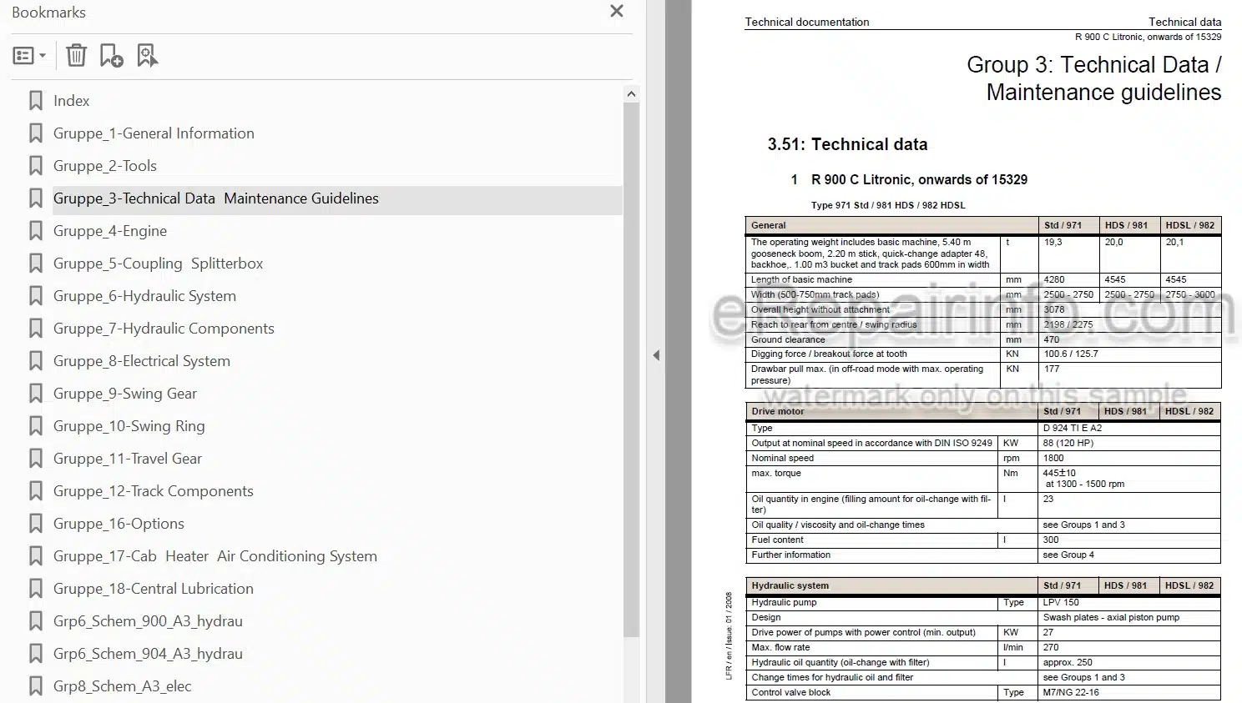Viewport: 1242px width, 703px height.
Task: Click the '3.51: Technical data' heading
Action: 847,144
